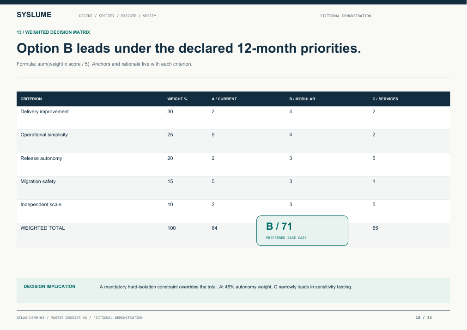Click weighted total 55 for option C
Image resolution: width=467 pixels, height=330 pixels.
tap(375, 228)
